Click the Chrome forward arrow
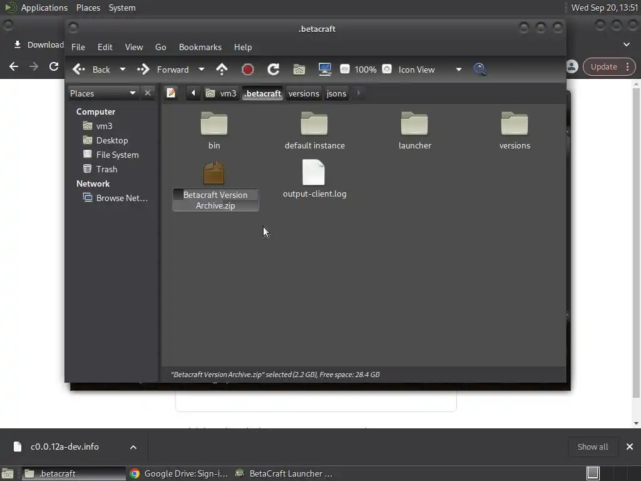The height and width of the screenshot is (481, 641). pos(34,66)
